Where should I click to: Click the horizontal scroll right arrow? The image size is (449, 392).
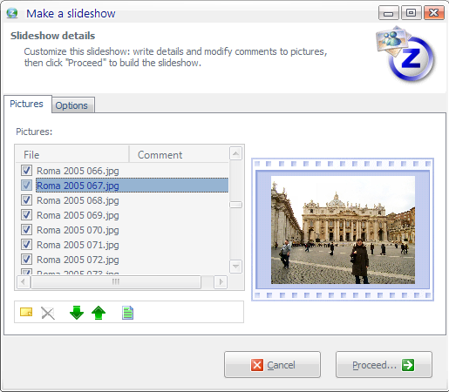coord(221,281)
